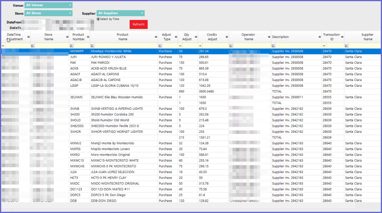
Task: Click the MXDC-MONTECRISTO ORIGINAL cell
Action: pos(124,183)
